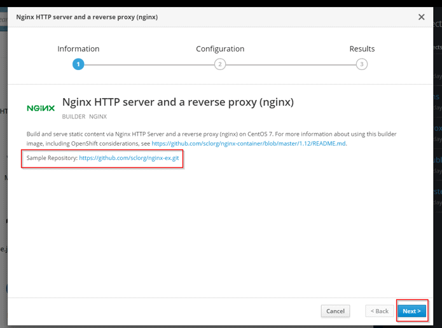The width and height of the screenshot is (442, 328).
Task: Jump to the Results wizard step label
Action: point(362,49)
